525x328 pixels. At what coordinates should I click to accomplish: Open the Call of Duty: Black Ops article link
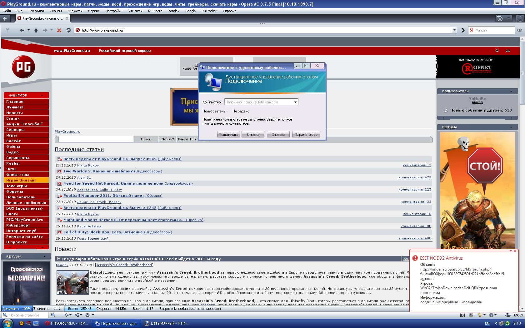click(x=103, y=232)
